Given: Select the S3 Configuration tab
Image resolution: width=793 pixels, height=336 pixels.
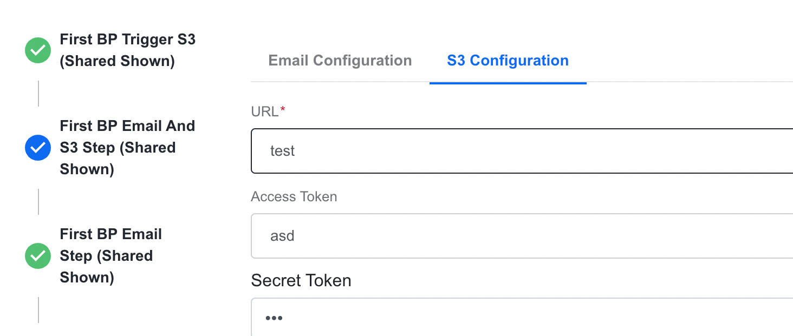Looking at the screenshot, I should [508, 61].
